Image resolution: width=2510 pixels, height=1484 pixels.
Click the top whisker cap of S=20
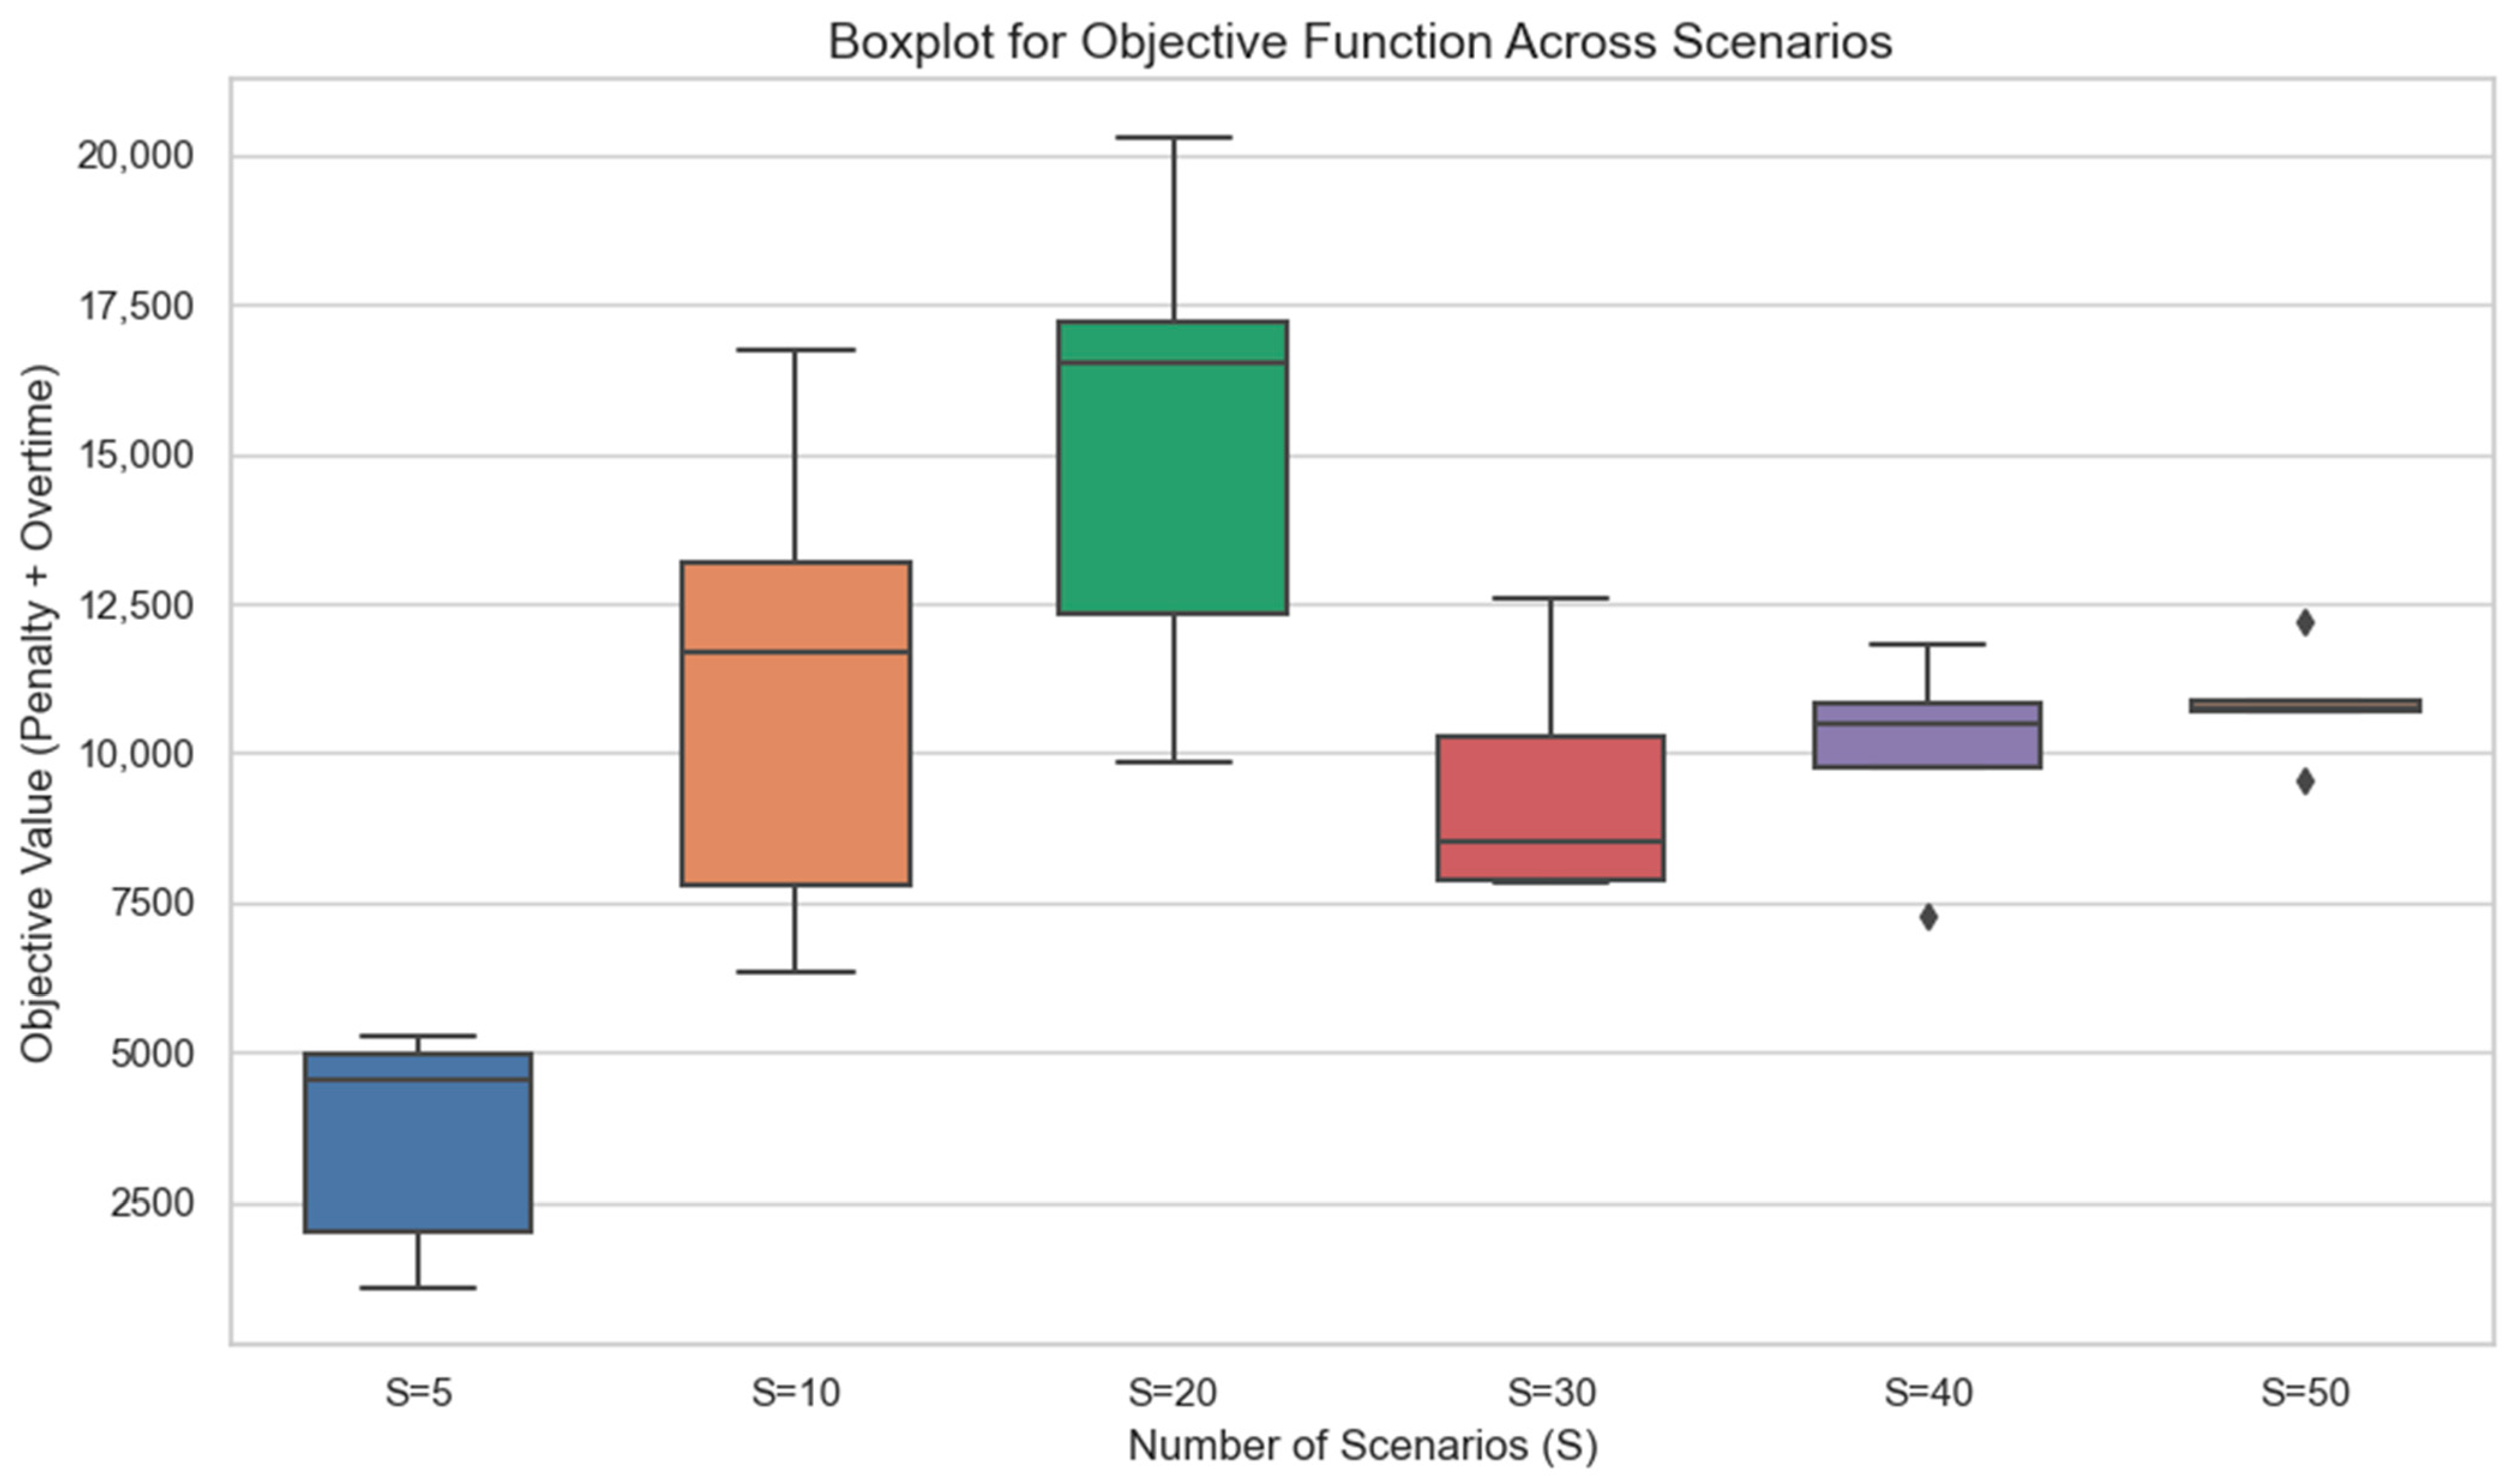coord(1173,137)
